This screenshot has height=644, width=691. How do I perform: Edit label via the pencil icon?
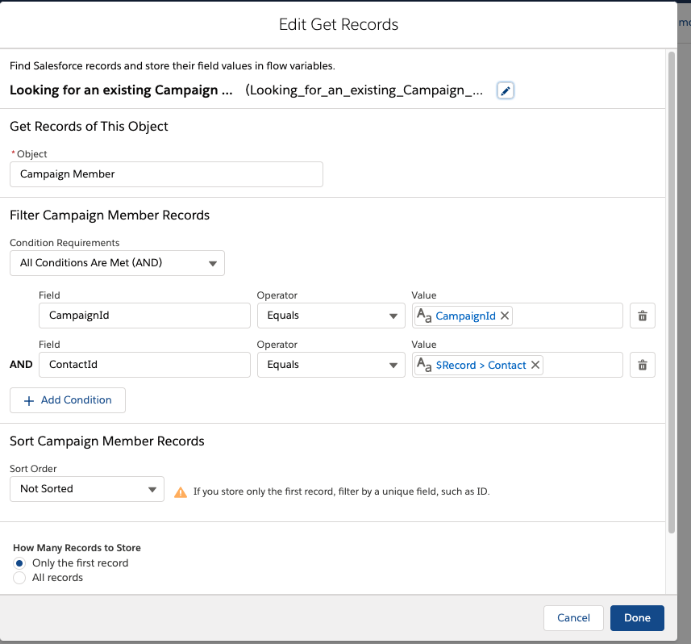505,90
